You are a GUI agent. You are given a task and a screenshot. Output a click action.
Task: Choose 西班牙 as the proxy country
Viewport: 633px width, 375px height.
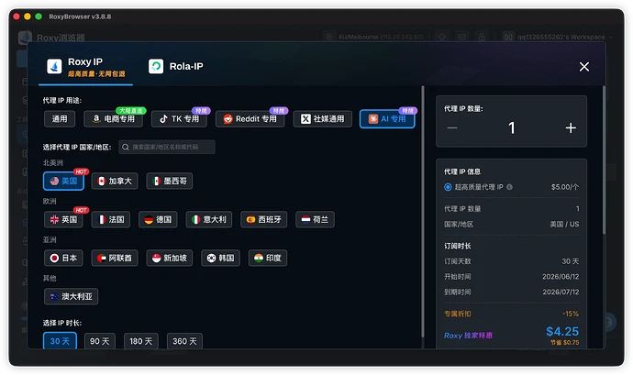[x=263, y=219]
